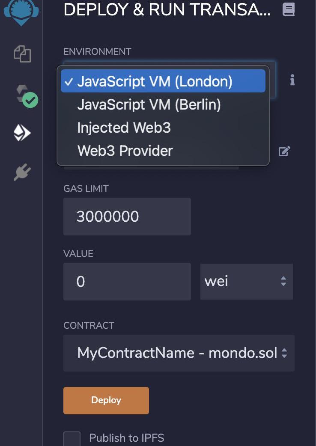Open the Remix home logo icon
316x446 pixels.
[x=21, y=12]
